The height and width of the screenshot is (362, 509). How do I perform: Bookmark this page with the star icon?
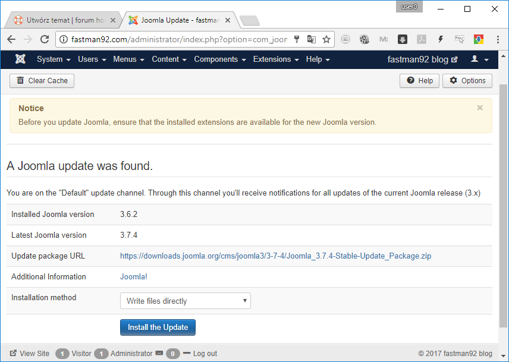click(326, 40)
